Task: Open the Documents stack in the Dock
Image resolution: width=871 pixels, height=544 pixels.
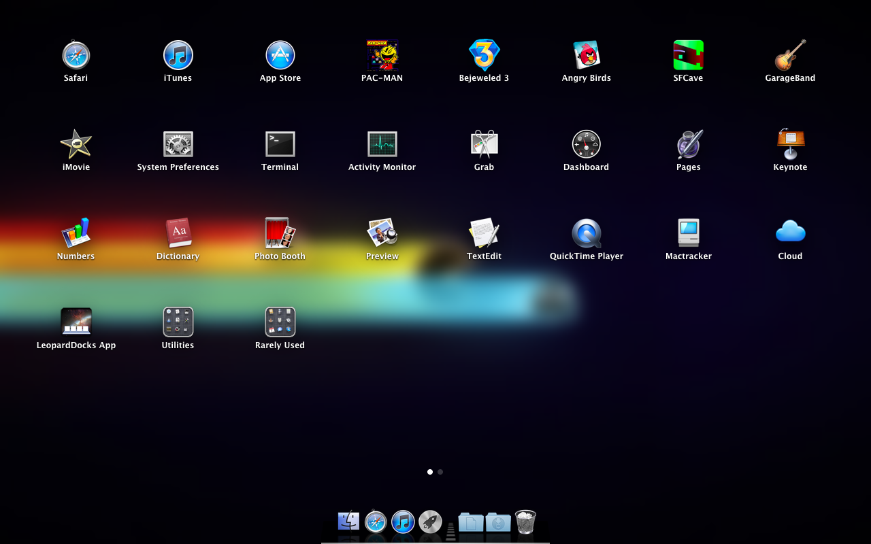Action: (471, 522)
